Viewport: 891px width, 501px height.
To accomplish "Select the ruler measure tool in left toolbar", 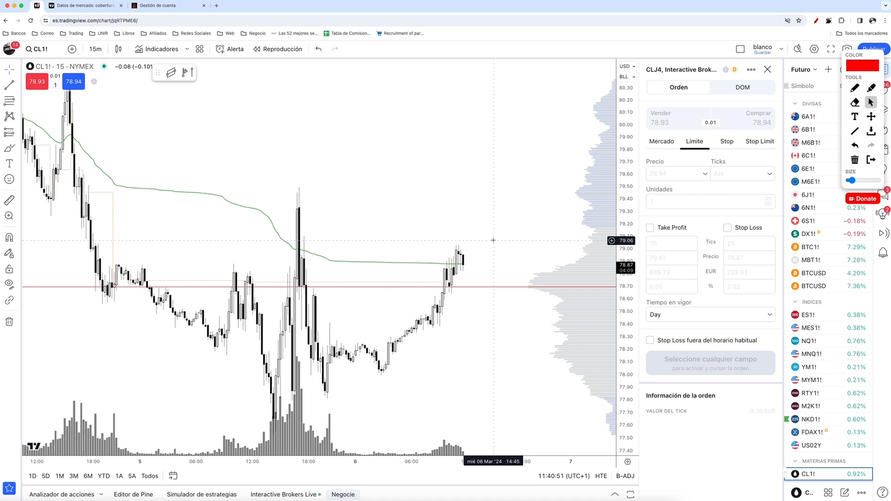I will [9, 200].
